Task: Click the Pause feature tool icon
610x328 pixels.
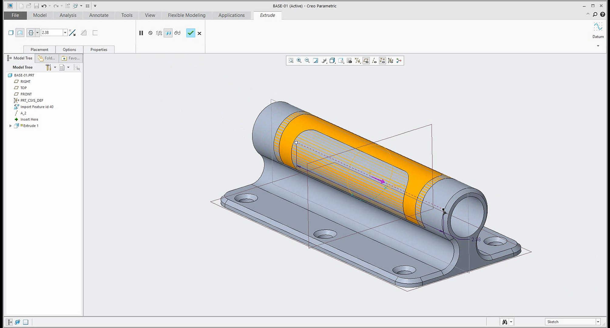Action: coord(141,33)
